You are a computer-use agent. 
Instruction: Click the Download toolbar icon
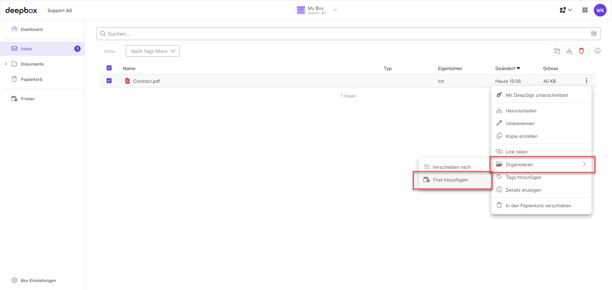point(569,51)
